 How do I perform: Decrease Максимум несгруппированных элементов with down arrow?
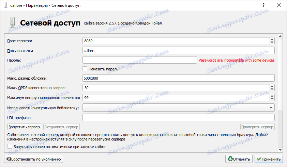pyautogui.click(x=272, y=99)
